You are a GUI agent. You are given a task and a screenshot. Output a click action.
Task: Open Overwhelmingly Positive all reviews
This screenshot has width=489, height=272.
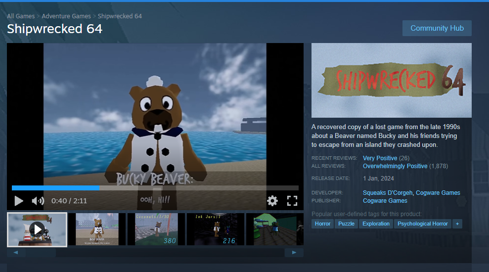395,166
